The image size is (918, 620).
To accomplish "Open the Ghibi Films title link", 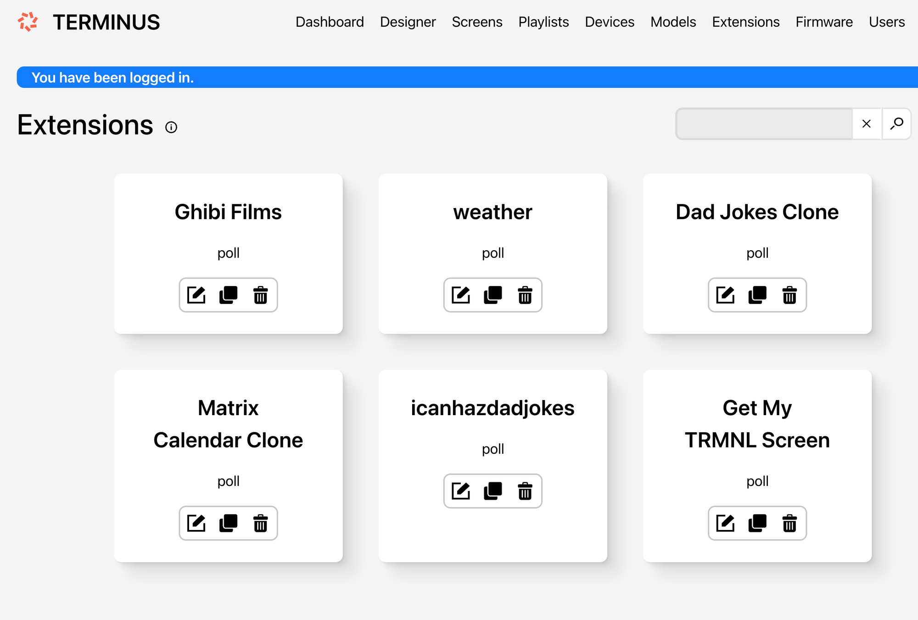I will coord(228,212).
